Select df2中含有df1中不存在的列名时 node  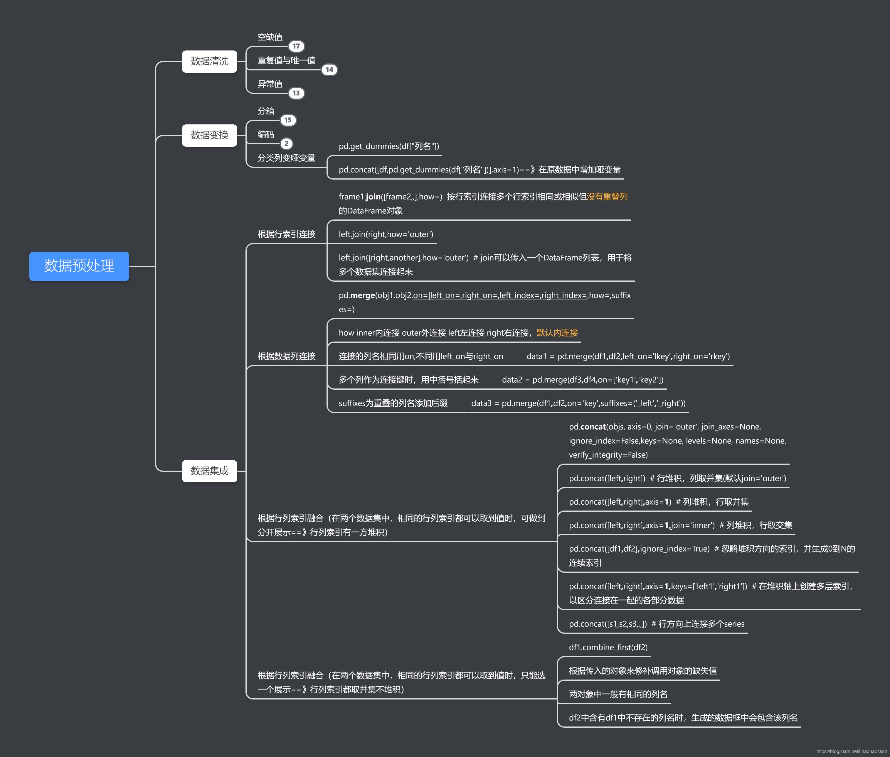point(683,717)
